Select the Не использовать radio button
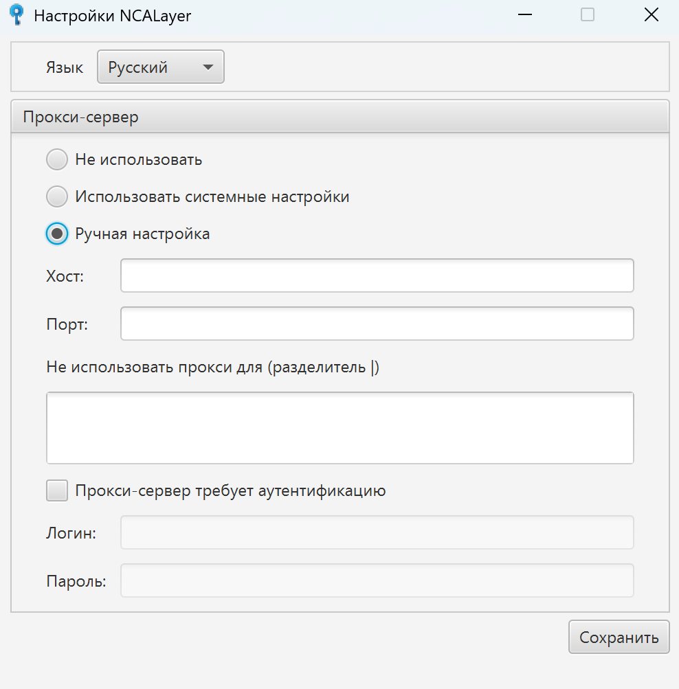The image size is (679, 689). [57, 159]
